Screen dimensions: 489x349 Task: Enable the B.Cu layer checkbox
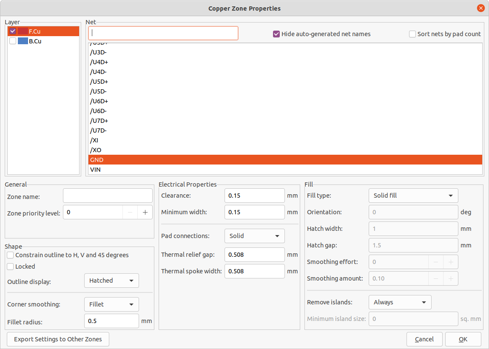13,41
